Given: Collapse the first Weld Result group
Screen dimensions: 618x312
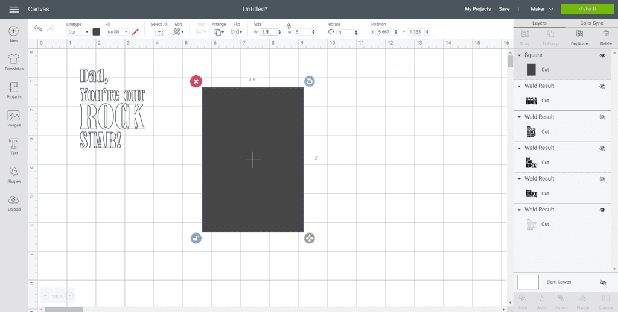Looking at the screenshot, I should (x=520, y=86).
